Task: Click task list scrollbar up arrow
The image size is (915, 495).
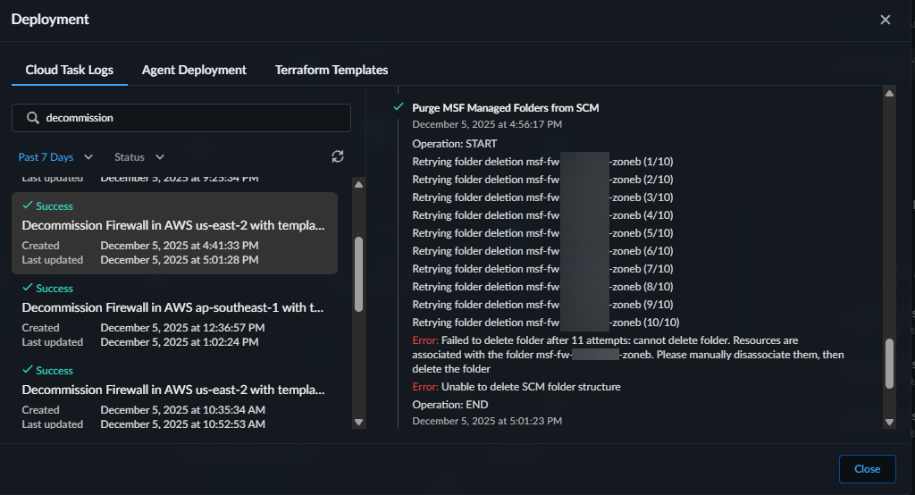Action: 359,185
